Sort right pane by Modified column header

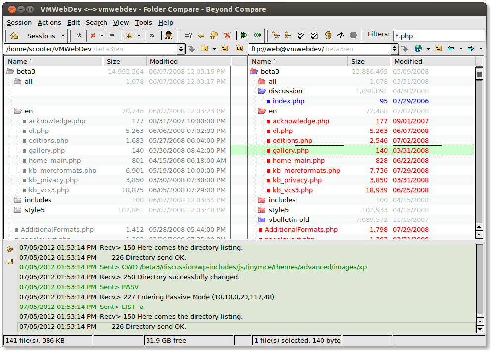(x=433, y=62)
